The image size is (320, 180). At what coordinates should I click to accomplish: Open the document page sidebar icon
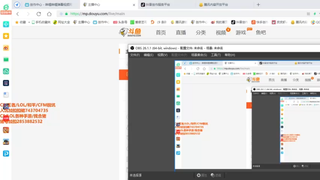(x=6, y=95)
